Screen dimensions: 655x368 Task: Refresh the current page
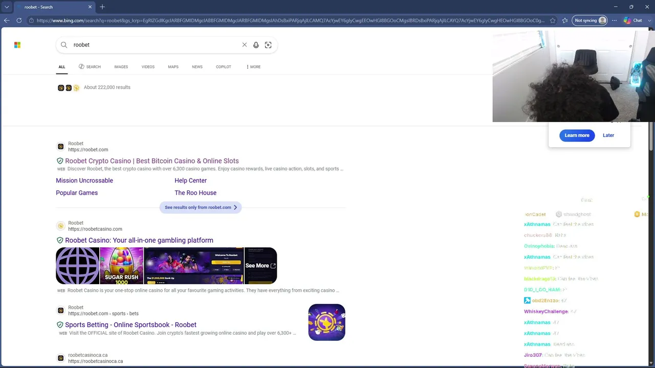[19, 20]
